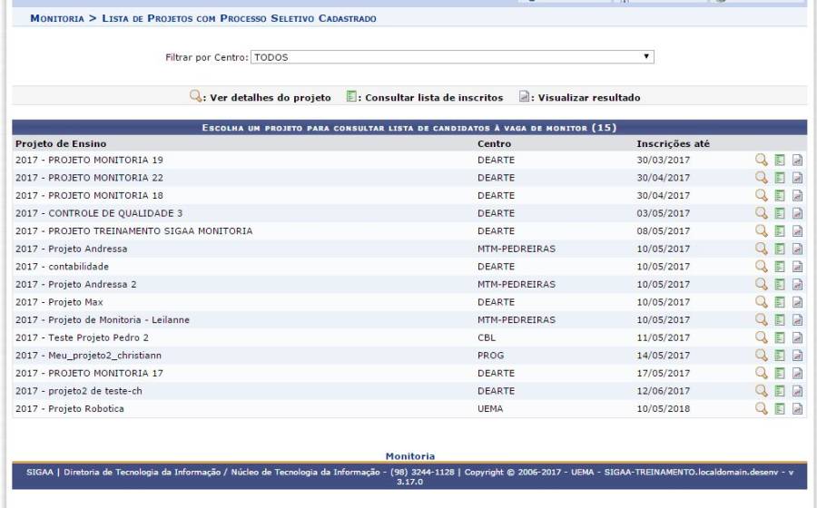Consult enrolled list for Projeto Andressa 2
This screenshot has height=508, width=817.
(x=780, y=284)
